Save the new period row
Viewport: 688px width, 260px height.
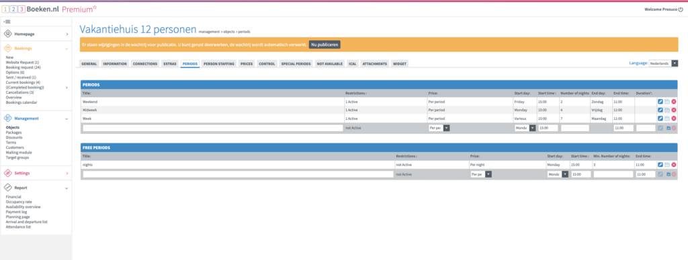[x=669, y=128]
